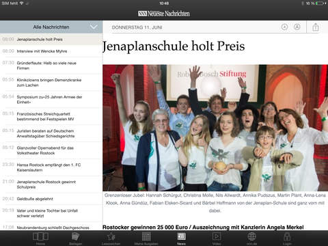Open the Home tab in bottom bar
Screen dimensions: 328x246
pos(40,238)
